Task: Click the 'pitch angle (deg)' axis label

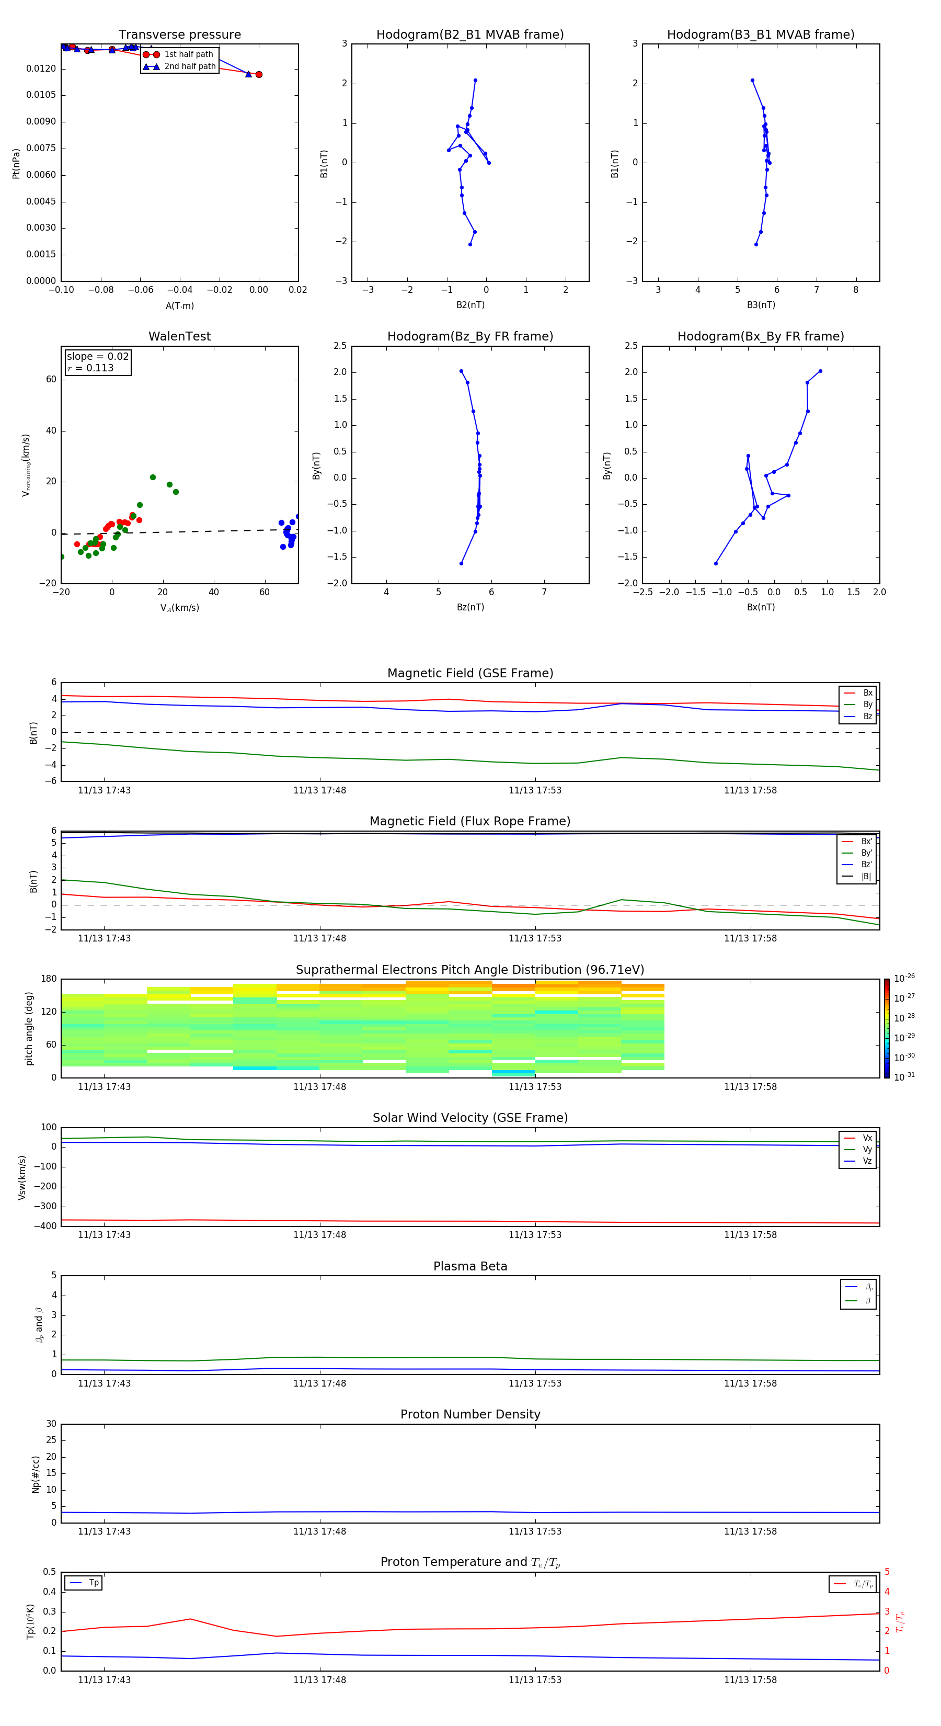Action: [29, 1028]
